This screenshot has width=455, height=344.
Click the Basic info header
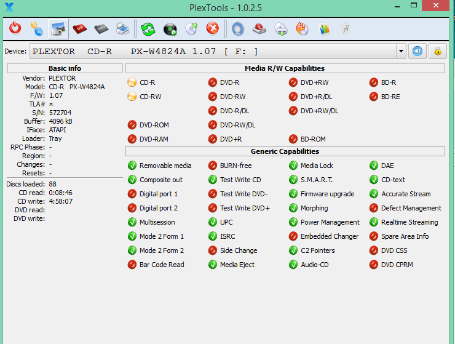coord(65,68)
